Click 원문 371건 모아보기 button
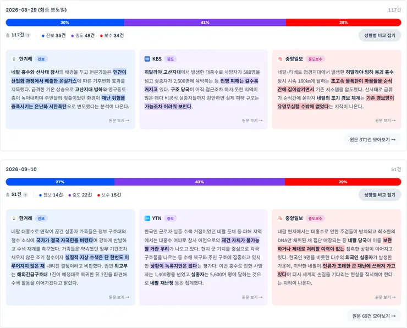 (x=372, y=140)
